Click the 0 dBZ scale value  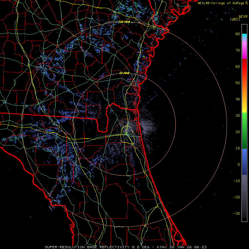[x=239, y=165]
